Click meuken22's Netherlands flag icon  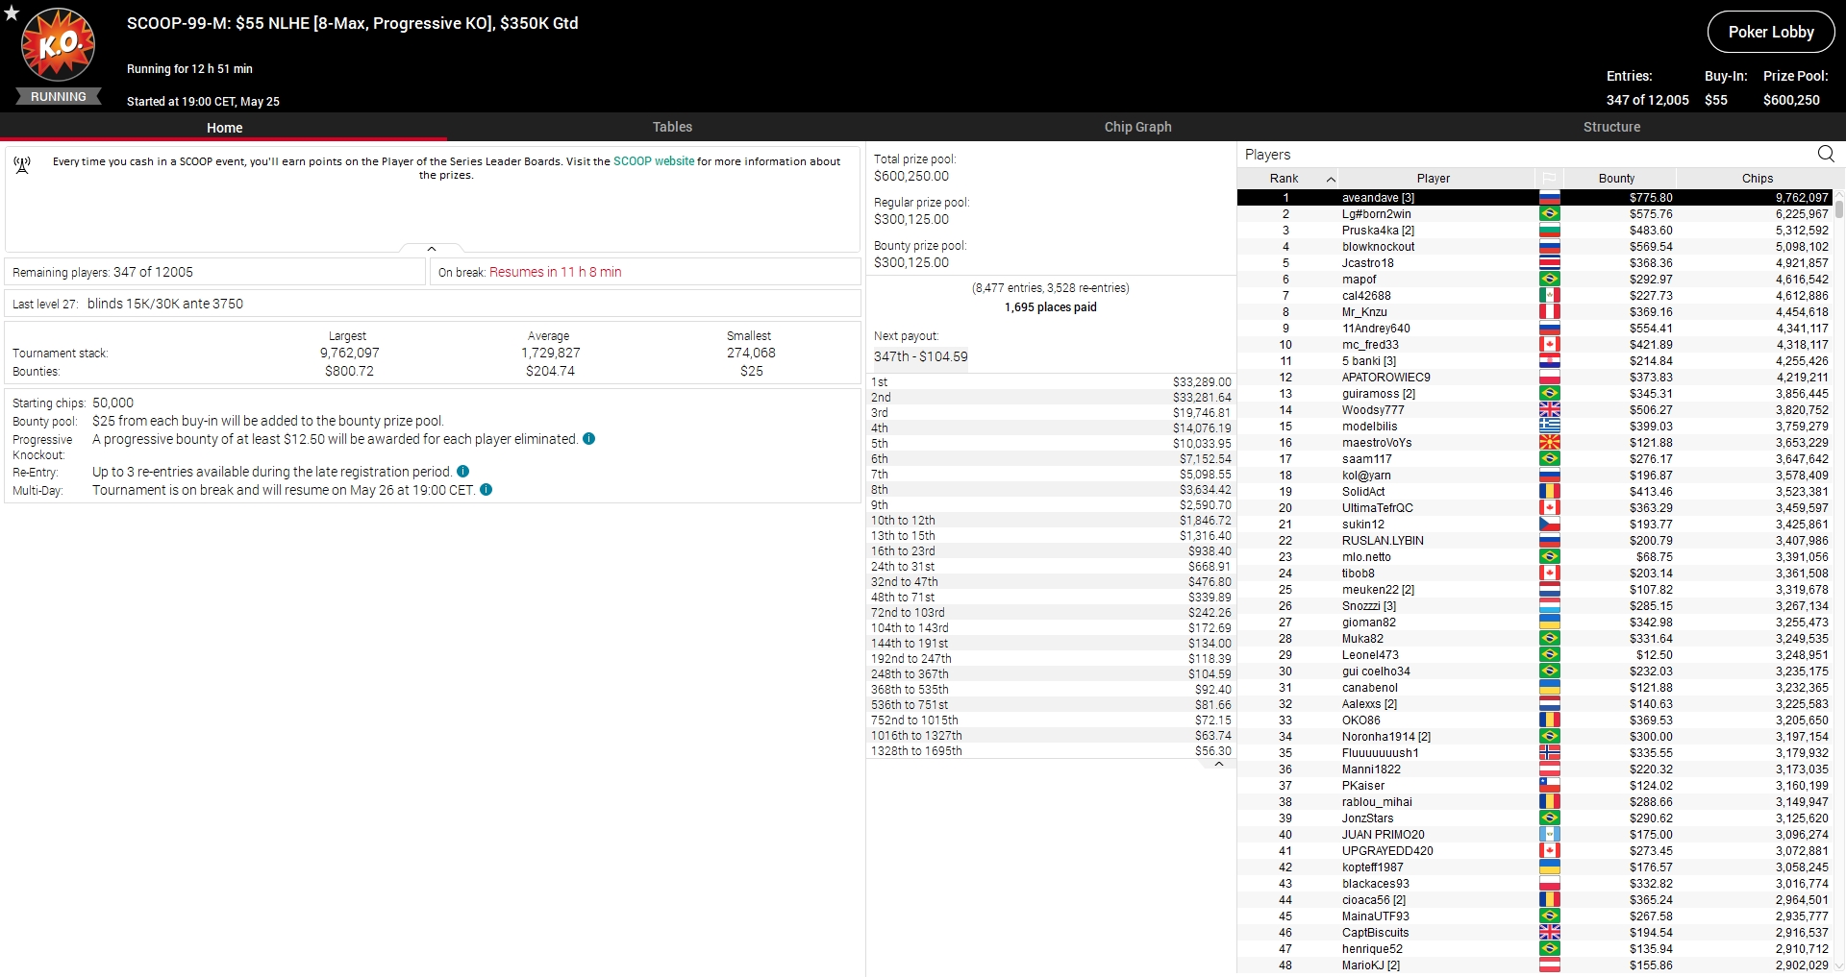pos(1549,590)
